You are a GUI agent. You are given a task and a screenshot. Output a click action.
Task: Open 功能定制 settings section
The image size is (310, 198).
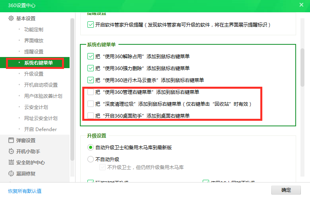[34, 30]
